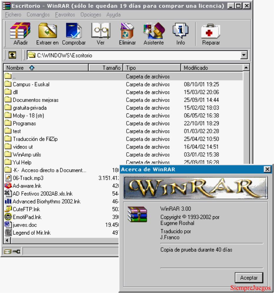Image resolution: width=274 pixels, height=293 pixels.
Task: Sort files by the Modificado column header
Action: pyautogui.click(x=212, y=68)
